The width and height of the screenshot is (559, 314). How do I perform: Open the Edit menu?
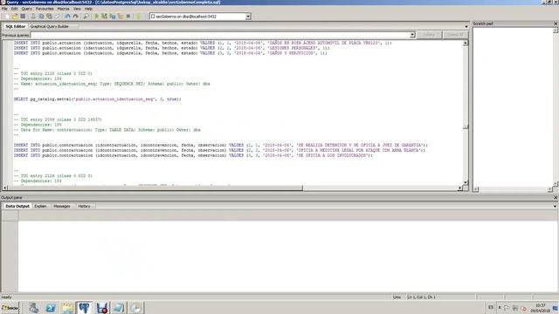[x=14, y=9]
